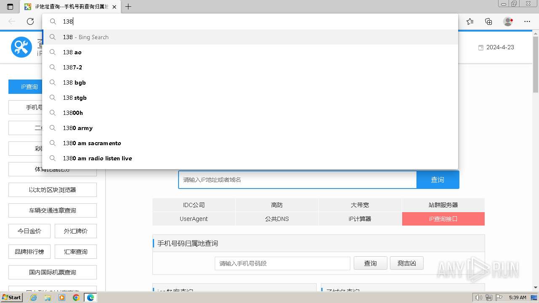Click into the address bar with 138
This screenshot has width=539, height=303.
pos(250,21)
